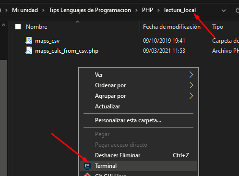
Task: Expand the Ordenar por submenu
Action: pos(139,85)
